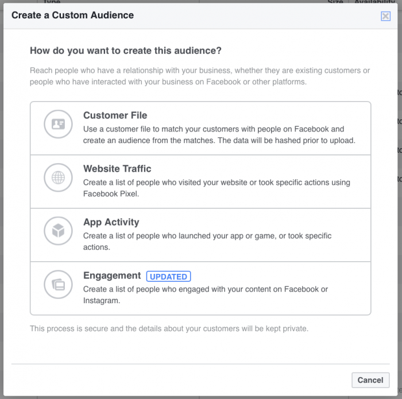Open the Engagement option title
402x399 pixels.
[112, 276]
